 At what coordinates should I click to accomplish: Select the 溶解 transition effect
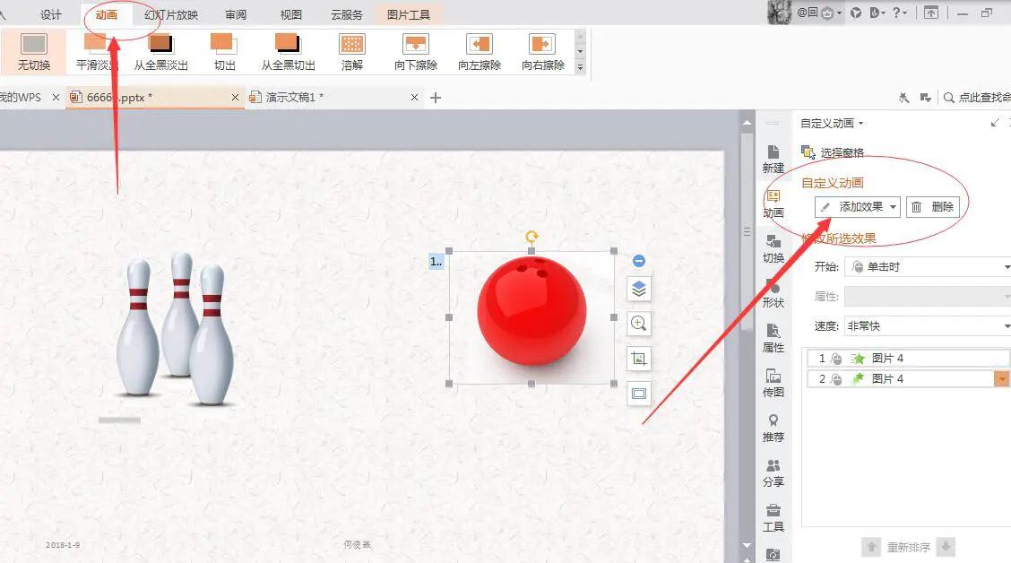(x=352, y=52)
